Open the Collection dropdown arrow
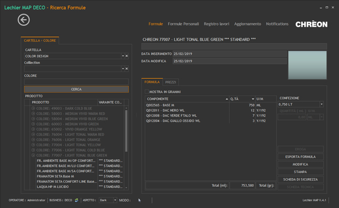This screenshot has height=208, width=339. click(x=123, y=69)
